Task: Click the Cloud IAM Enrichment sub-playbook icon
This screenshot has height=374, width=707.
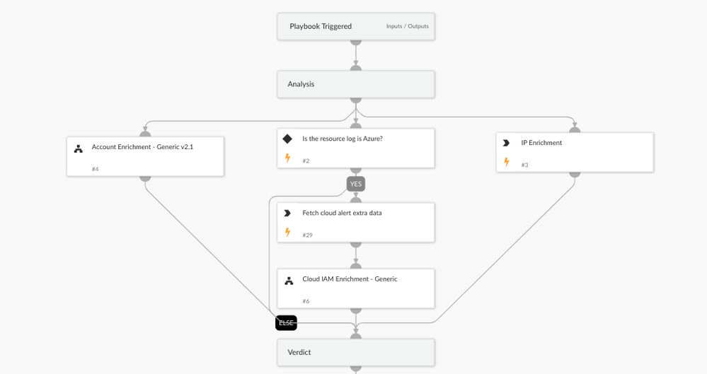Action: click(x=289, y=281)
